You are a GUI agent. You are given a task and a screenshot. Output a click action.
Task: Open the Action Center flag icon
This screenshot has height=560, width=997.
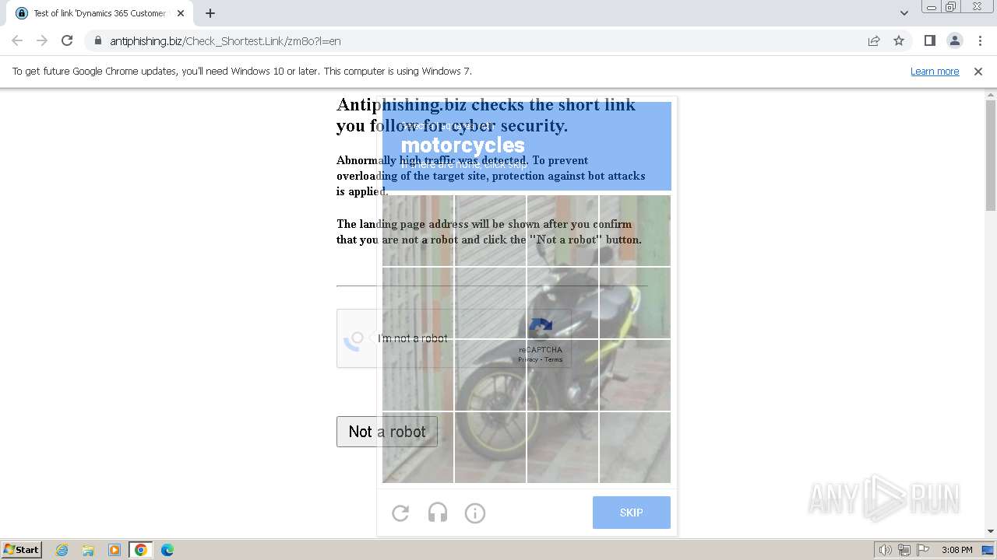tap(923, 550)
